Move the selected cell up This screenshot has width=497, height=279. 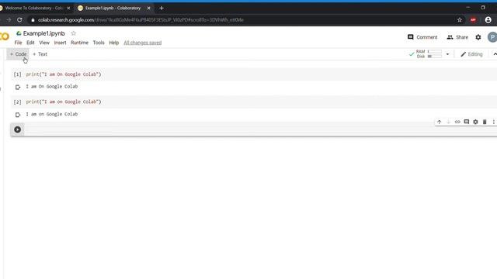click(x=439, y=122)
